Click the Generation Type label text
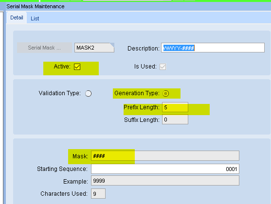Image resolution: width=271 pixels, height=204 pixels. tap(137, 93)
